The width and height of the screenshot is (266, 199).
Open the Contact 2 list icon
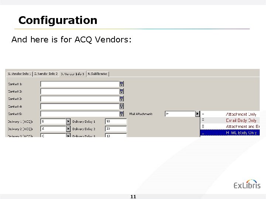click(x=122, y=91)
